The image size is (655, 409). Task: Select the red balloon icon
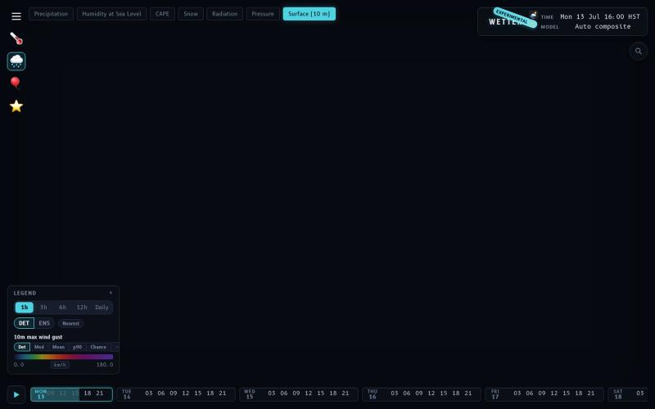16,83
